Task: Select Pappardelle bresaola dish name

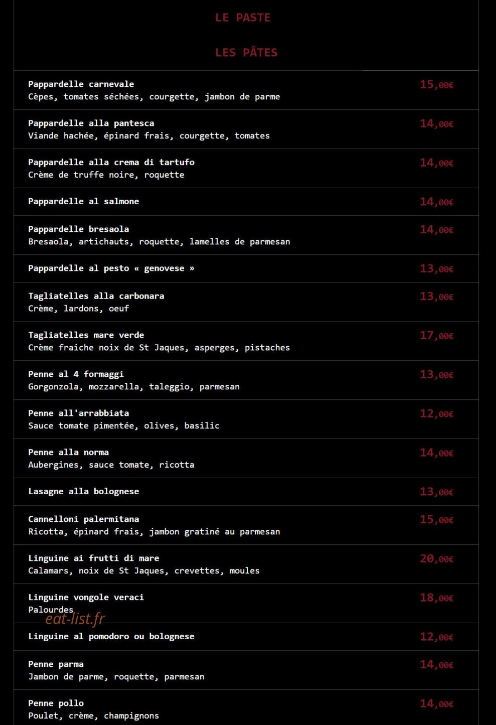Action: (x=79, y=229)
